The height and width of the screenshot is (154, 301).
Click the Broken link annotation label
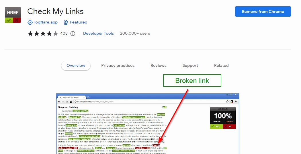(192, 81)
